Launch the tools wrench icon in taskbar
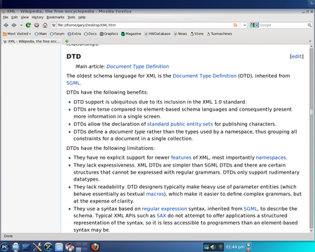Viewport: 315px width, 252px height. pos(37,247)
